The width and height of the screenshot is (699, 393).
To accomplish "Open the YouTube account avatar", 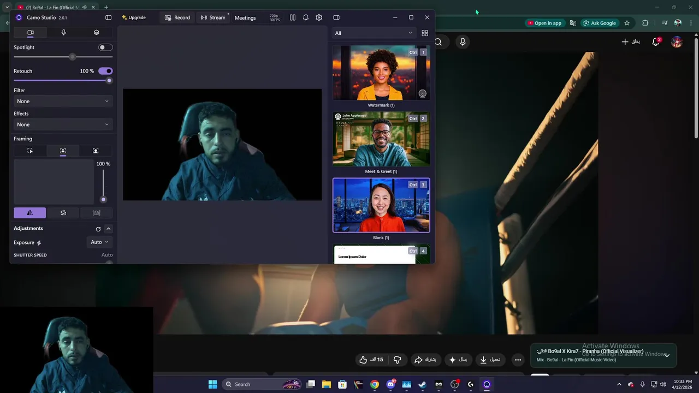I will click(677, 42).
